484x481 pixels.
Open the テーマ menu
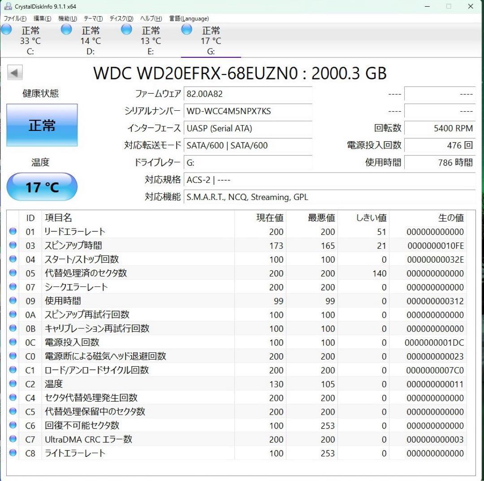coord(92,18)
